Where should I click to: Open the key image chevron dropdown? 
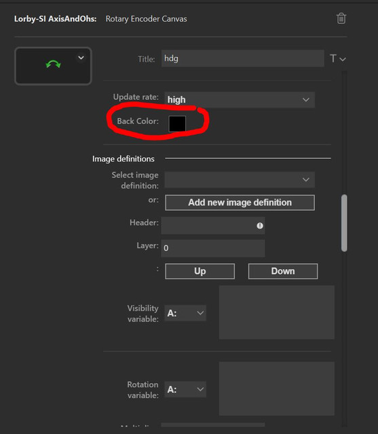pyautogui.click(x=81, y=58)
